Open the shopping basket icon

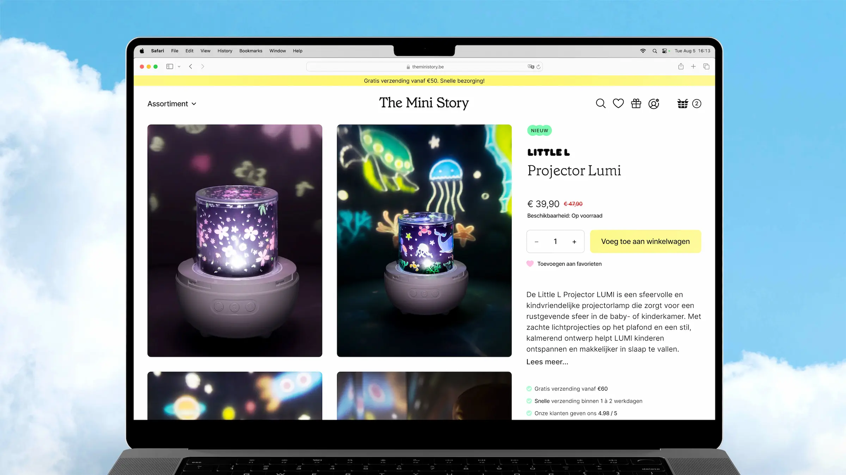click(683, 103)
